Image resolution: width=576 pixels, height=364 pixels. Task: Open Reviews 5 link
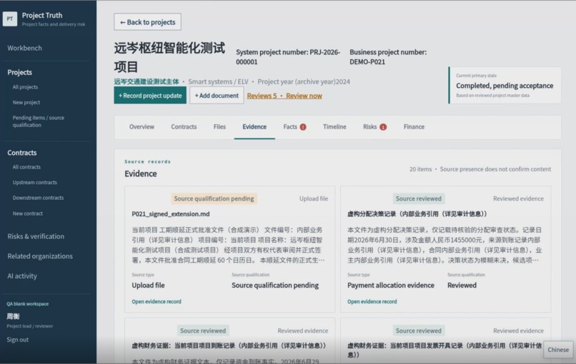click(262, 96)
